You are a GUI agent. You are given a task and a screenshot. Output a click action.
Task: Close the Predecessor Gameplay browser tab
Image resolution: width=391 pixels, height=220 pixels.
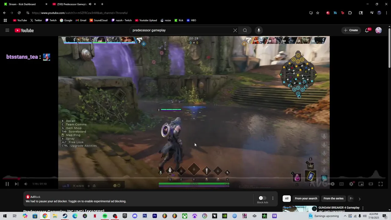click(x=95, y=4)
